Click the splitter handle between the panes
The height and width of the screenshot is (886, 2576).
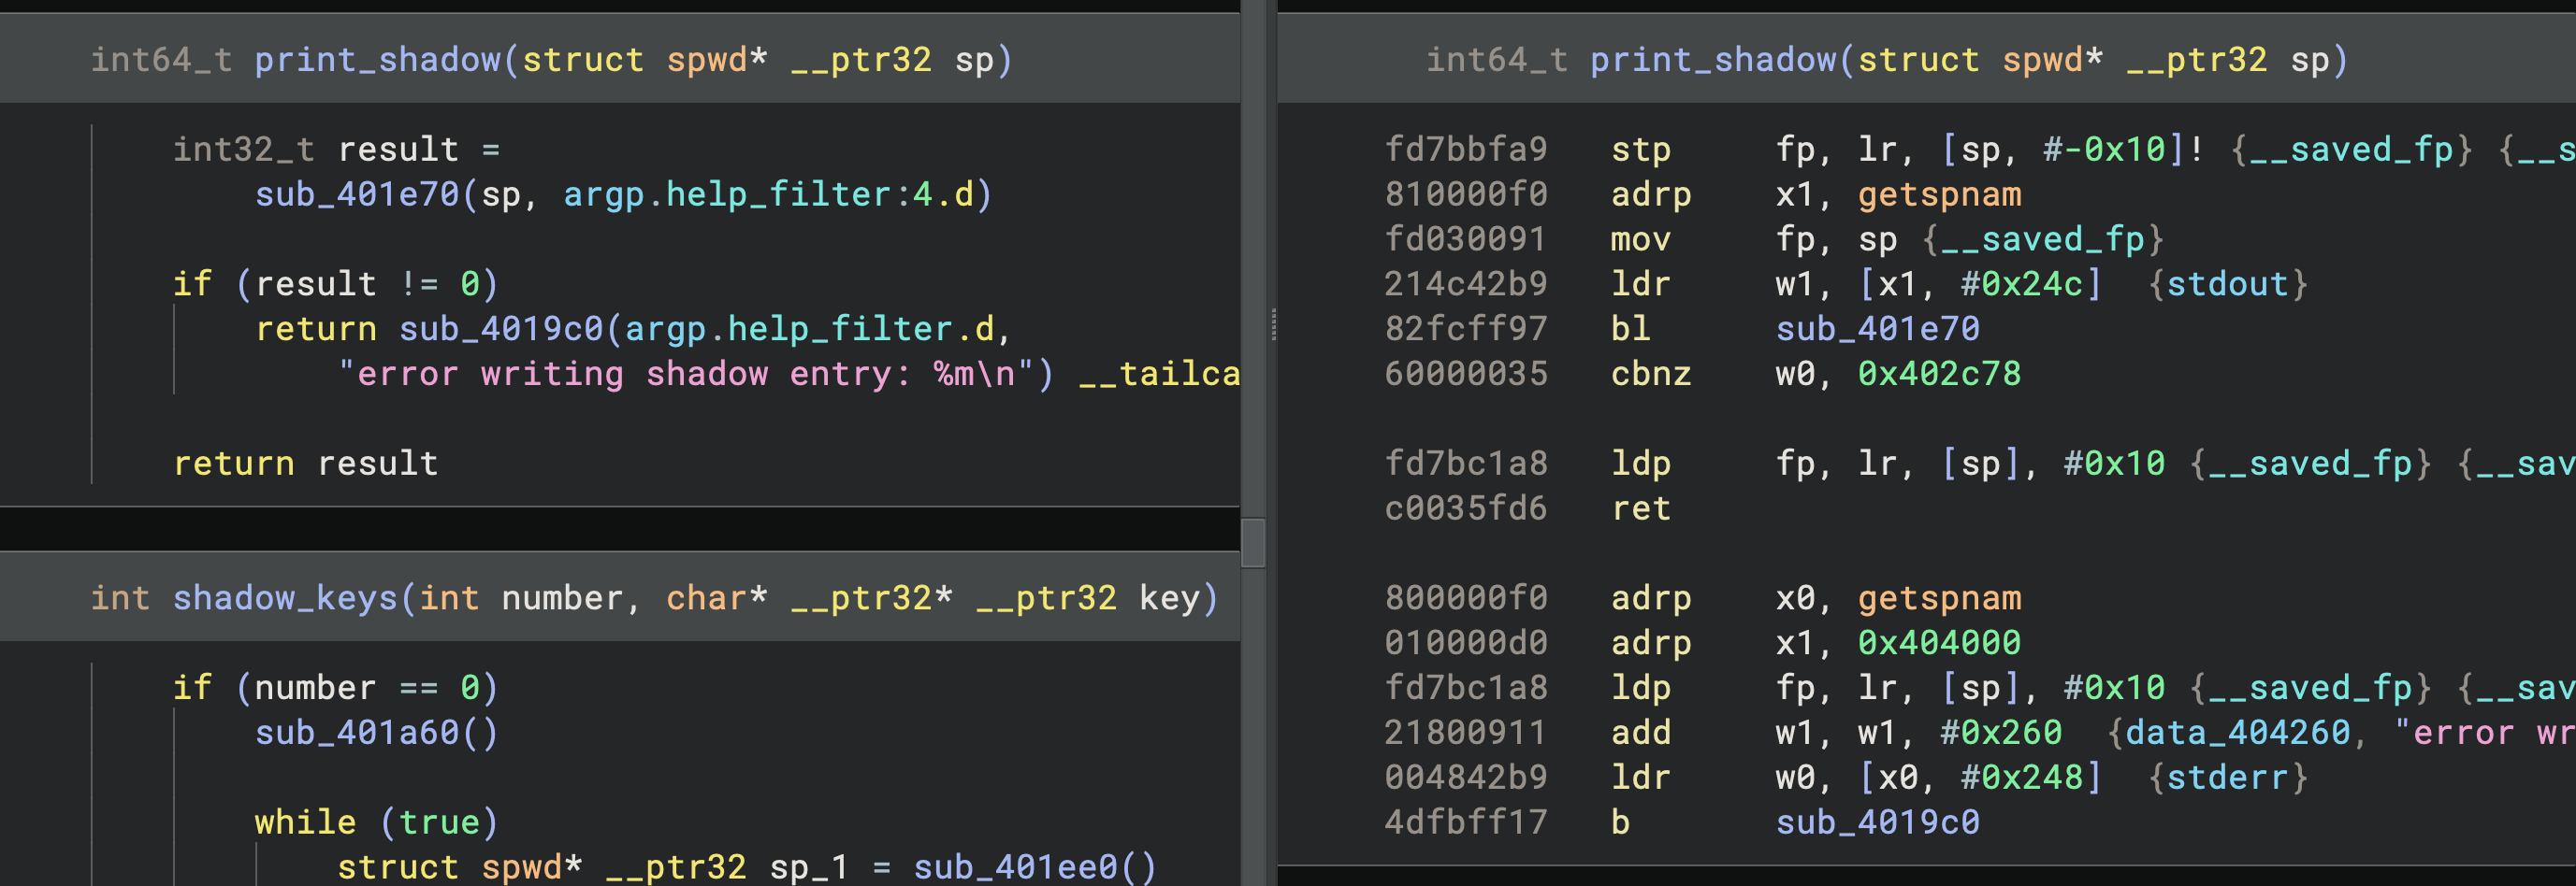click(1272, 324)
